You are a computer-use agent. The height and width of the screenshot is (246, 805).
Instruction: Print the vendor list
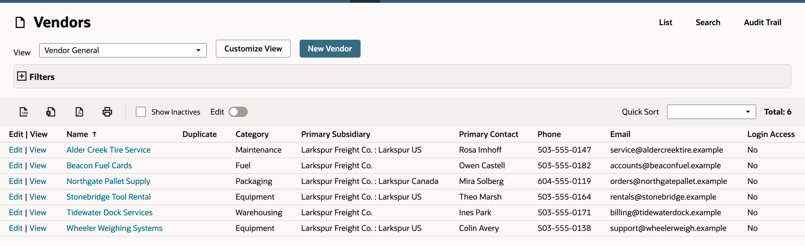point(107,112)
